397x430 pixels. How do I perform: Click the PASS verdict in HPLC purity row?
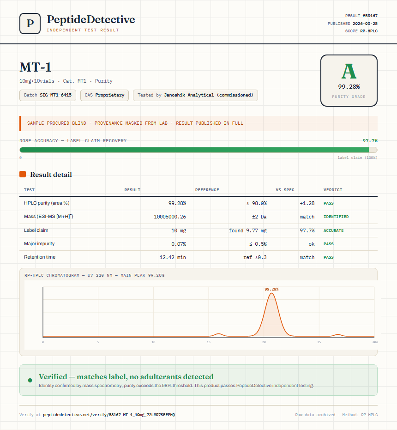(329, 203)
